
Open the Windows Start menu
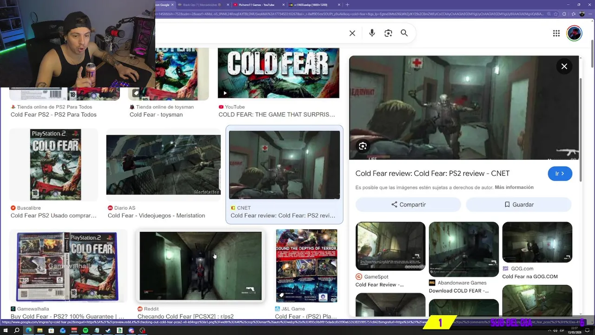(x=5, y=330)
